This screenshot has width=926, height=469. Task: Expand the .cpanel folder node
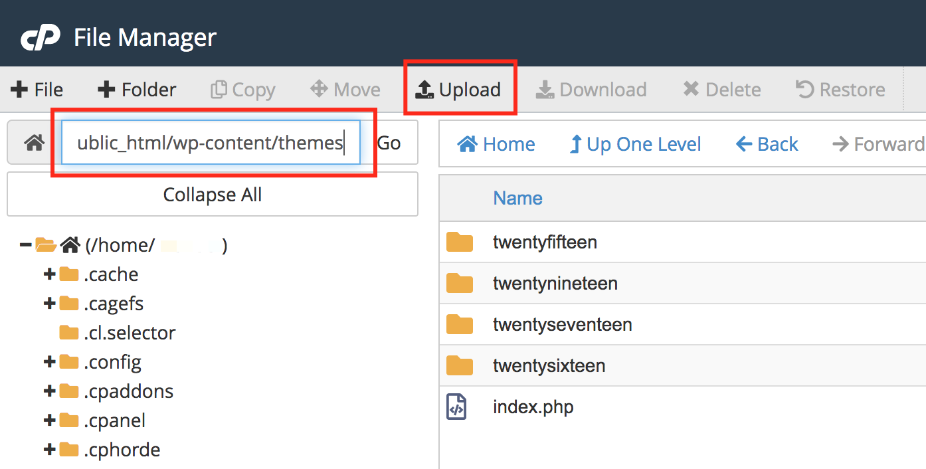pos(49,421)
